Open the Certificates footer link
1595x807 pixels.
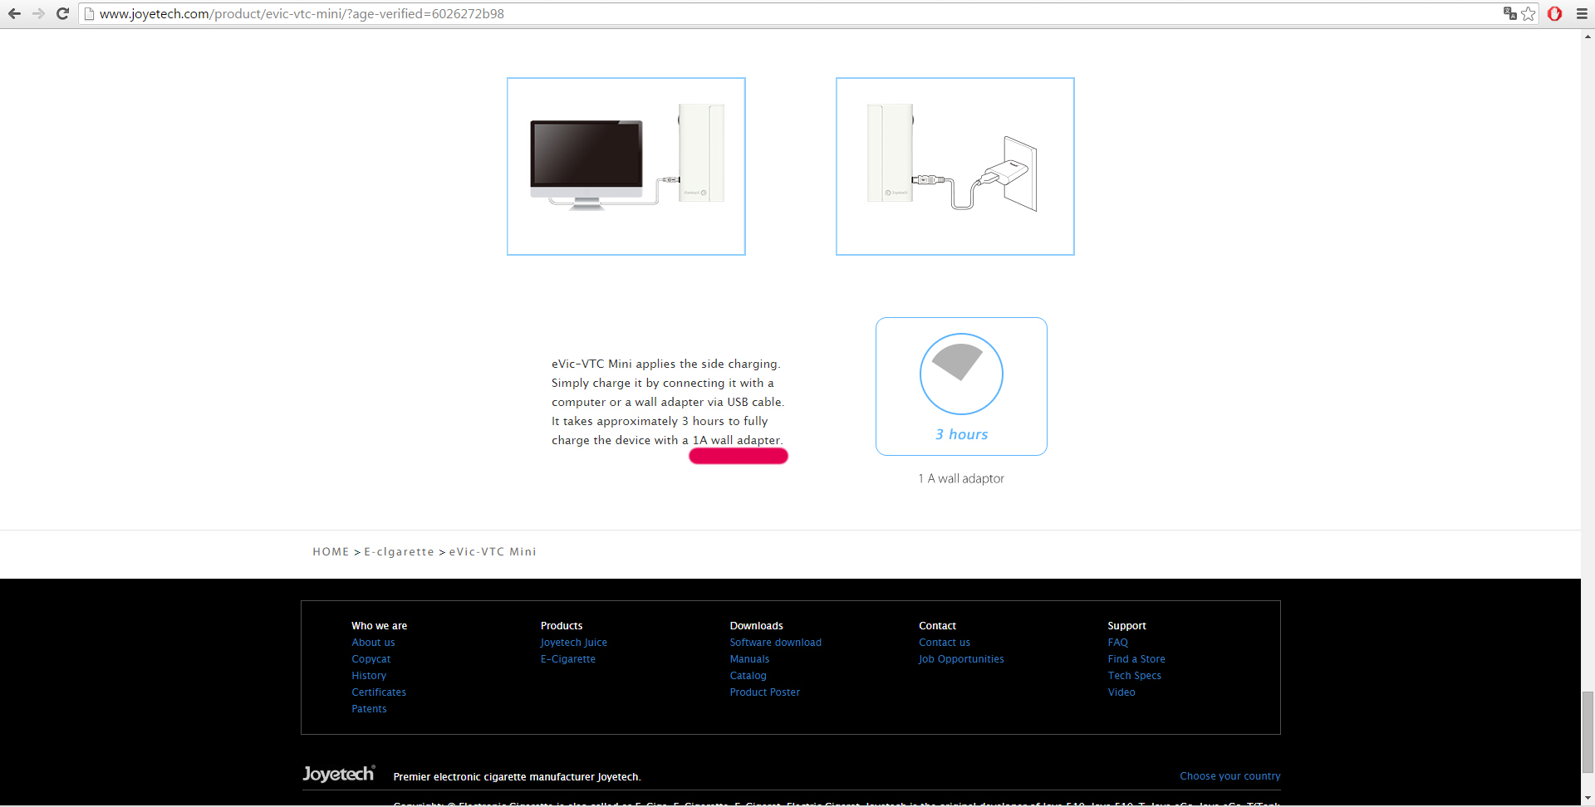379,692
